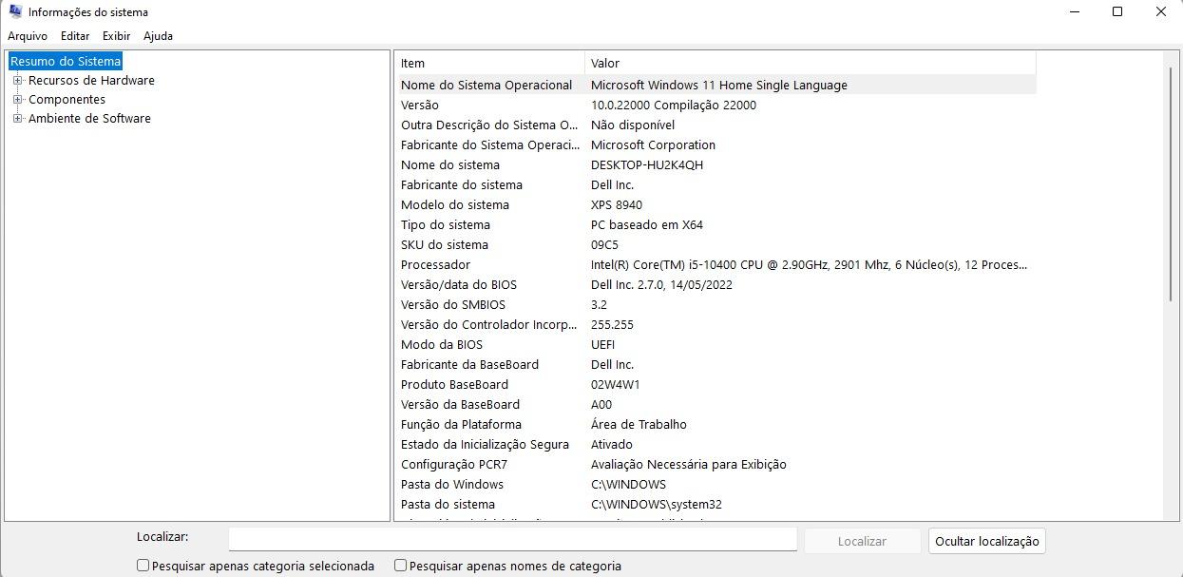Click the disabled Localizar button
This screenshot has width=1183, height=577.
[x=862, y=541]
